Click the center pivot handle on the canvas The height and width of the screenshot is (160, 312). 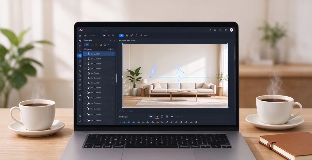coord(179,77)
